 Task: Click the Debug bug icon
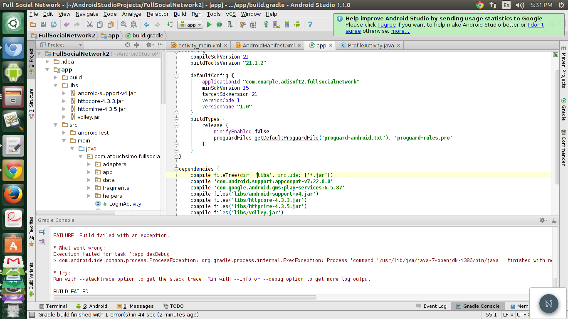[219, 25]
